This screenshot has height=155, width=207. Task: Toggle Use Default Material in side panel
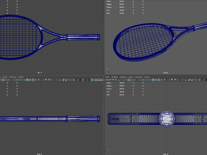click(x=156, y=80)
